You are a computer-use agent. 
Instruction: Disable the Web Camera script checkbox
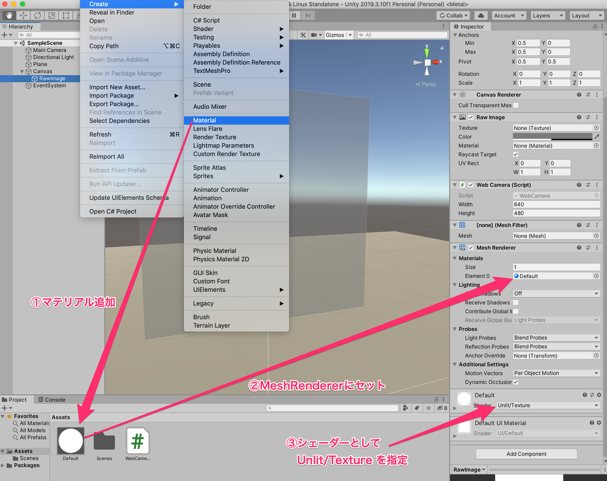[x=471, y=185]
